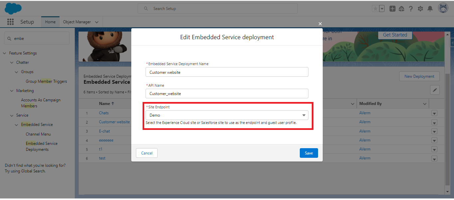Open the App Launcher grid icon
This screenshot has height=200, width=454.
click(x=10, y=22)
